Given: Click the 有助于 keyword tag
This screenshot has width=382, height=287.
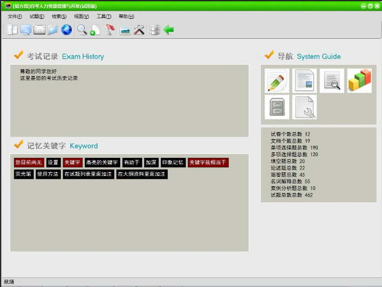Looking at the screenshot, I should coord(132,163).
